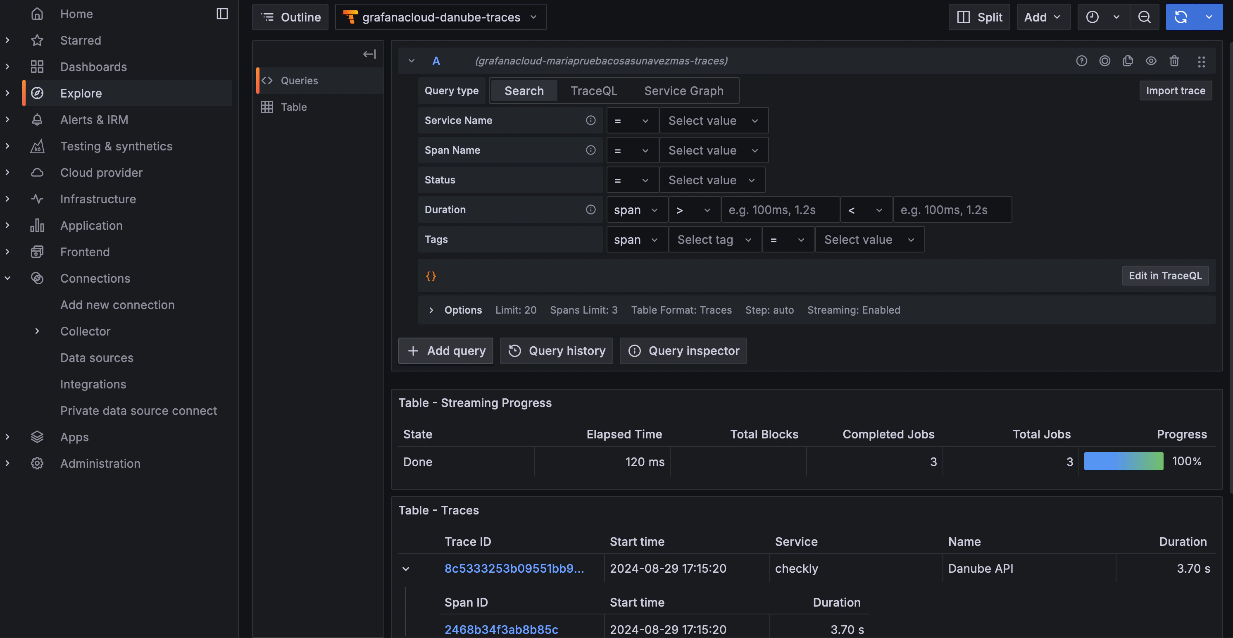Image resolution: width=1233 pixels, height=638 pixels.
Task: Delete query A with the trash icon
Action: pos(1175,61)
